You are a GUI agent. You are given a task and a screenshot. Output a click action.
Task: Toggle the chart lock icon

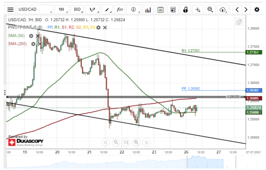point(185,9)
